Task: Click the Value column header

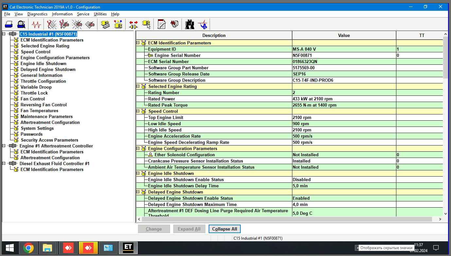Action: 344,35
